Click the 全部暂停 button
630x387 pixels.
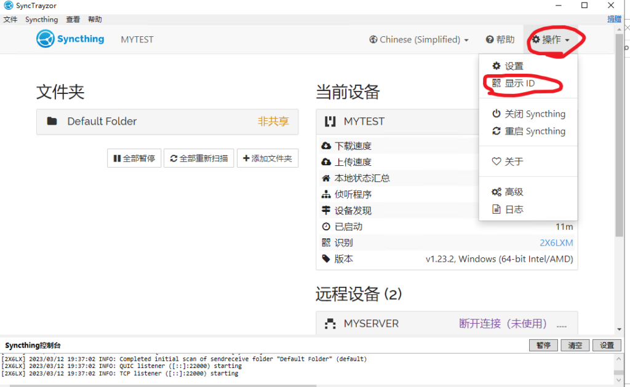[x=134, y=158]
